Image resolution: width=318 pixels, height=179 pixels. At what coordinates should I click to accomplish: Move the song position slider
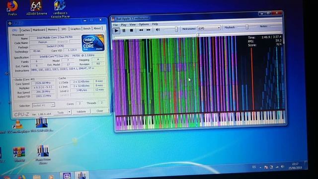pos(197,35)
